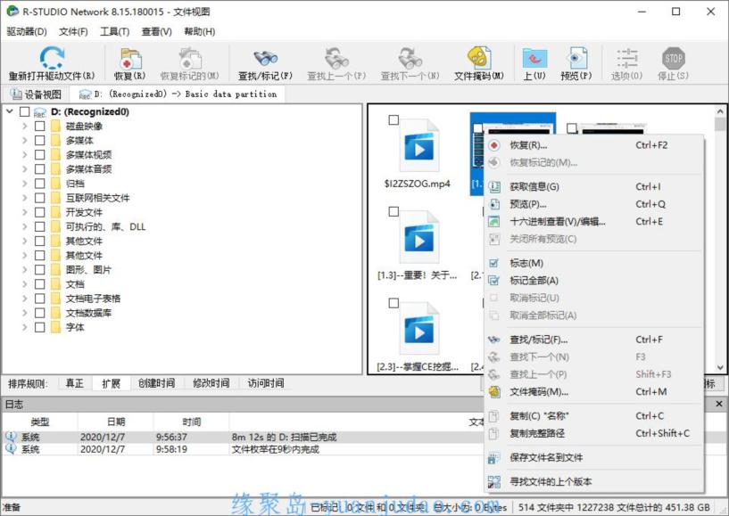The height and width of the screenshot is (516, 729).
Task: Expand the 文档 folder node
Action: pos(25,284)
